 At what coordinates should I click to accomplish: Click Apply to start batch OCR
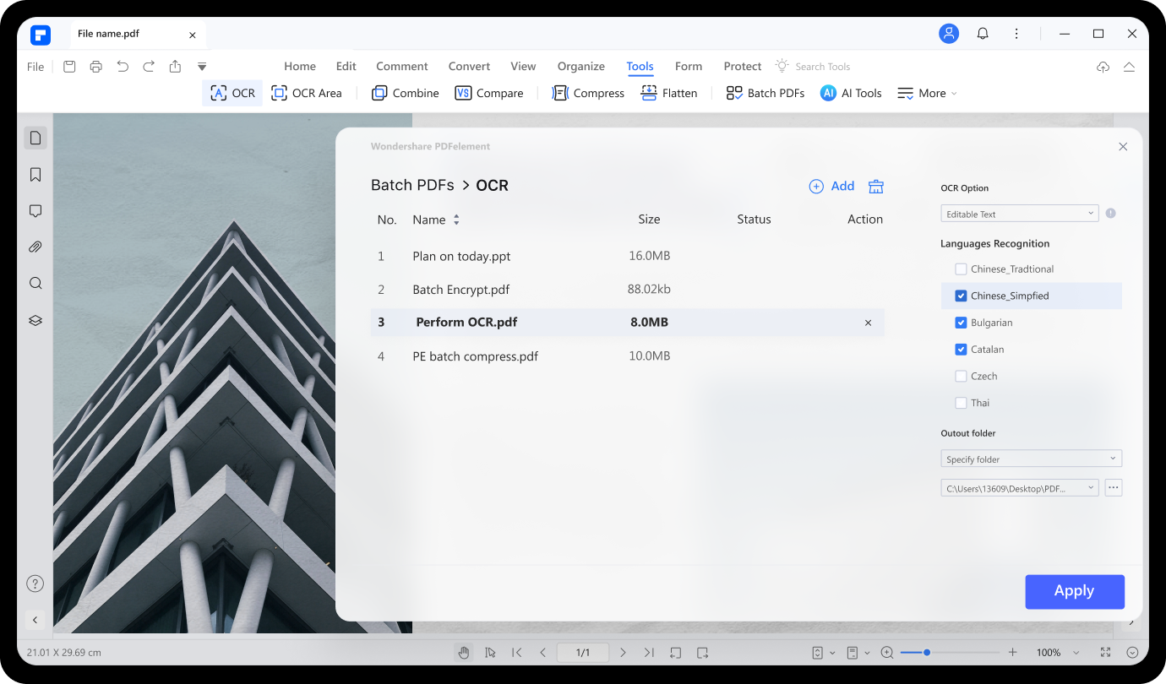pyautogui.click(x=1075, y=592)
